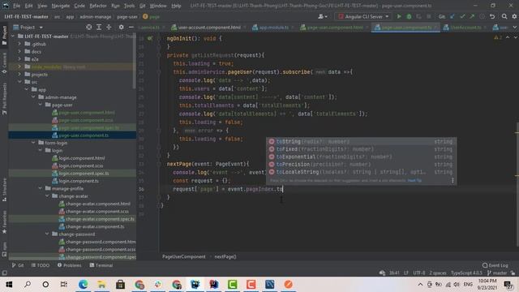Show hidden tray icons chevron
This screenshot has width=519, height=292.
tap(420, 285)
